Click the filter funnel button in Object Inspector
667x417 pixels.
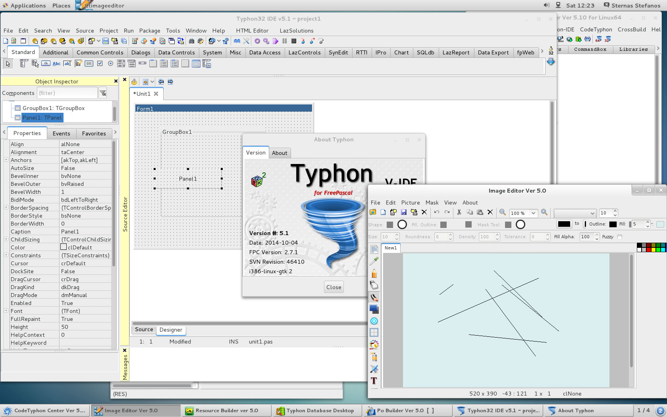click(x=103, y=93)
